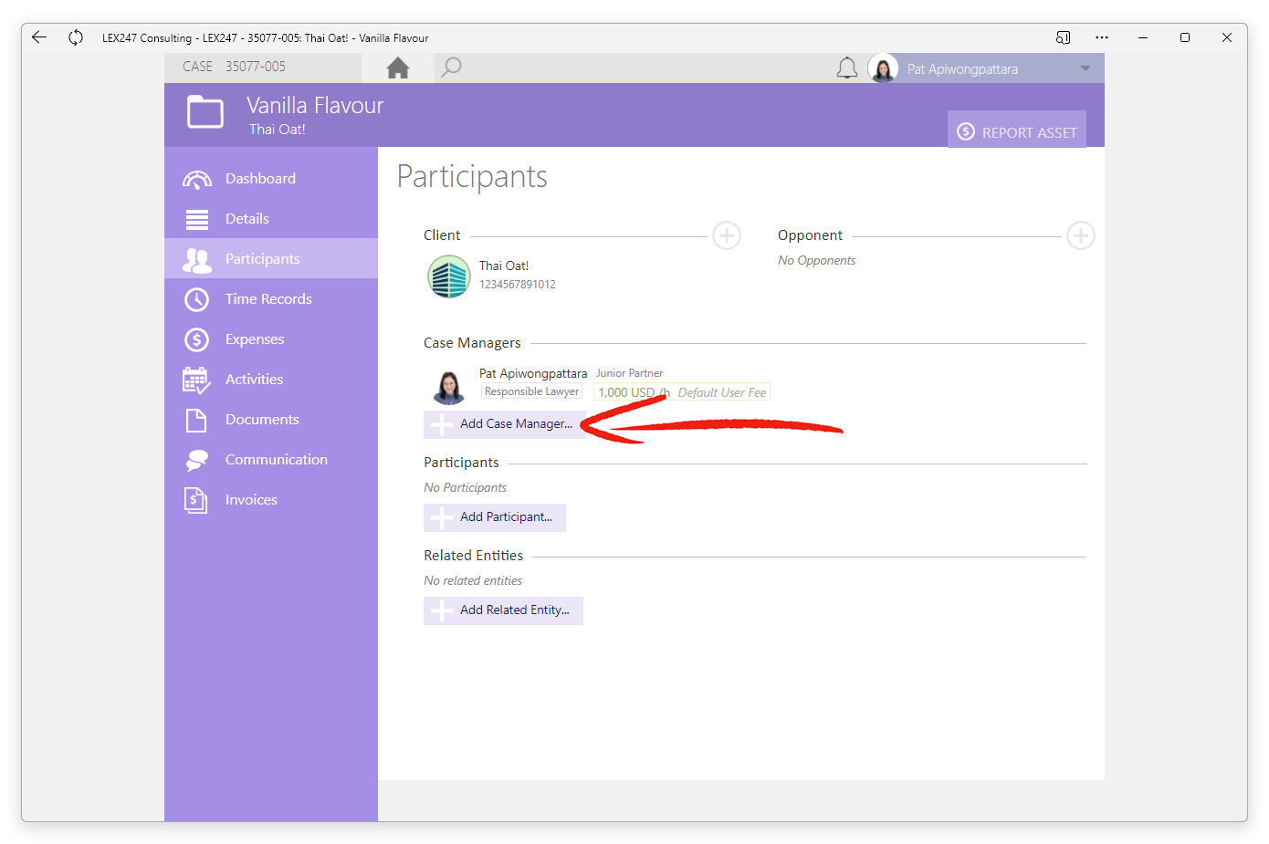
Task: Click the No Opponents text
Action: point(817,260)
